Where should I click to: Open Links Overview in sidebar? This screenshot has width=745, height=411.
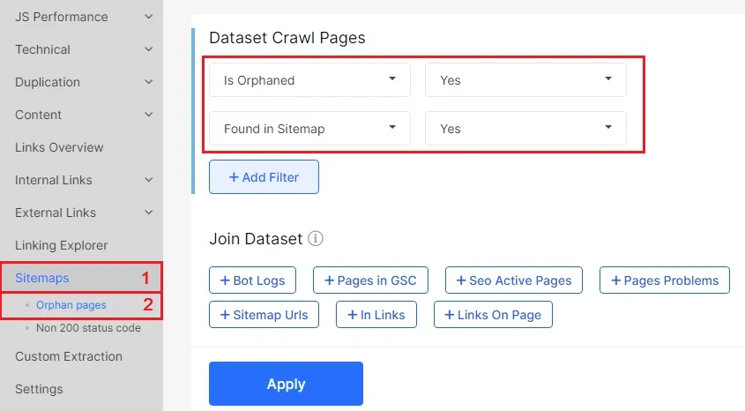59,147
